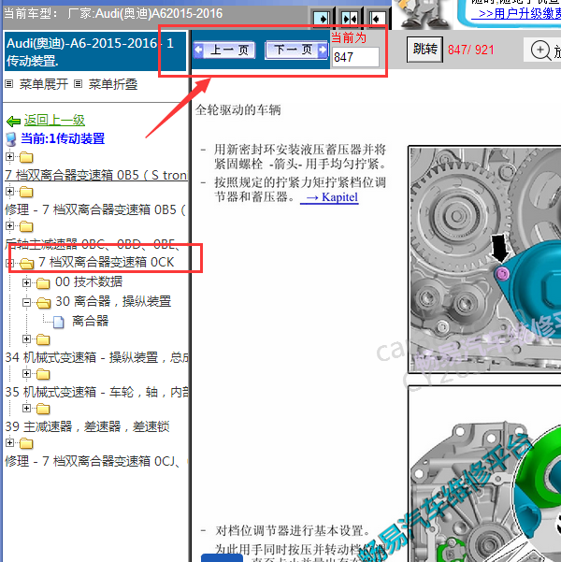Click the 当前车型 Audi A6 title text
Viewport: 561px width, 562px height.
(113, 14)
